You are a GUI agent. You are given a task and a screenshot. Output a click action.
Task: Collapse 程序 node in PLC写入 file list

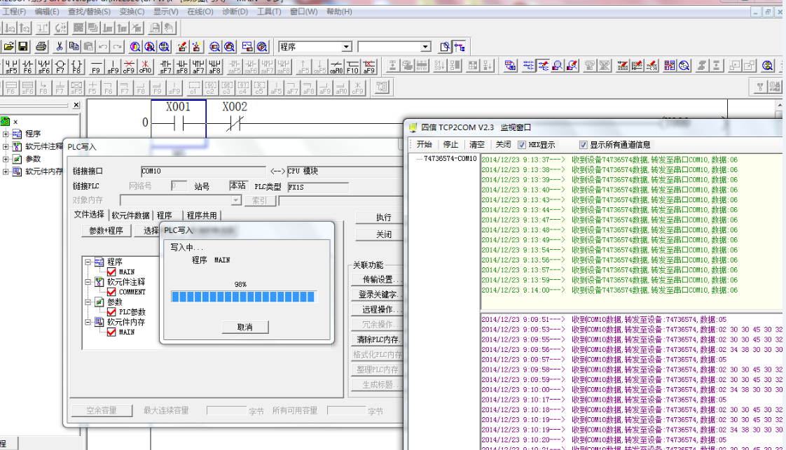[88, 262]
